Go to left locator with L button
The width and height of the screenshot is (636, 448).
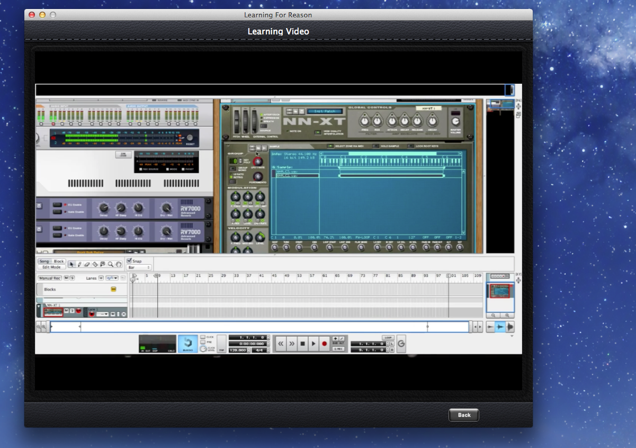391,344
